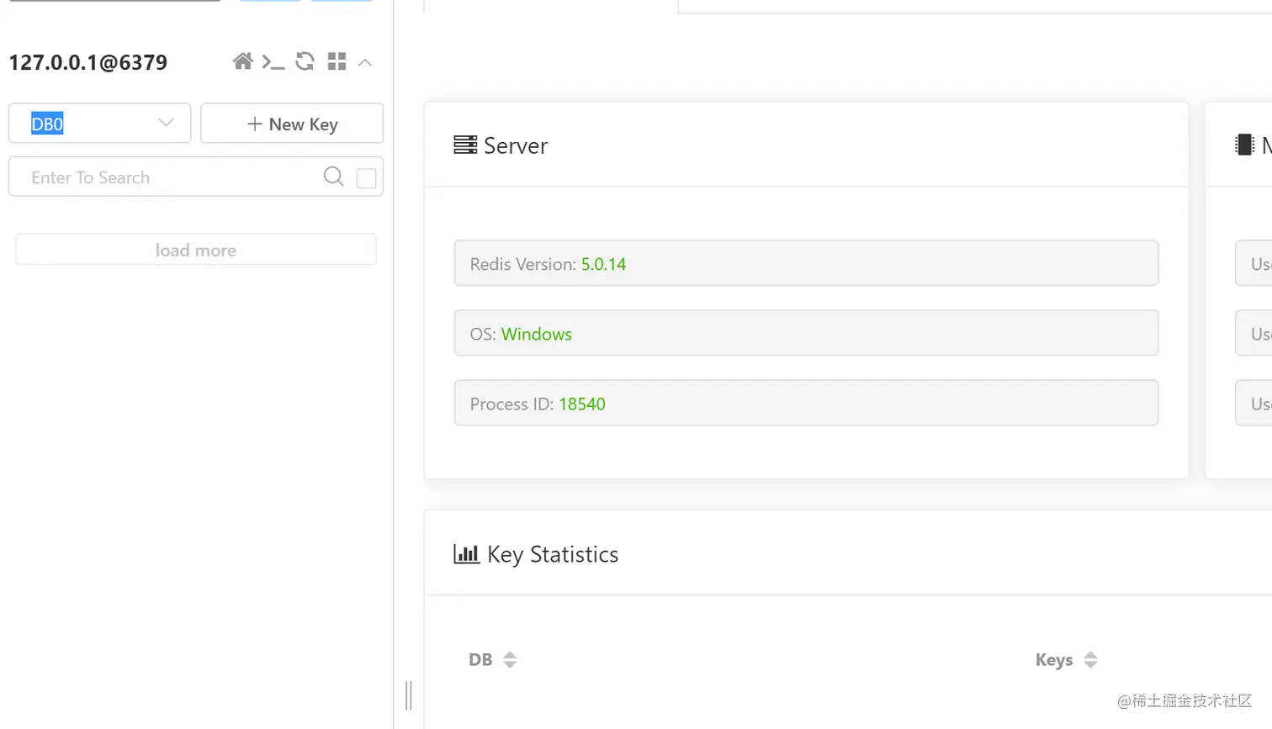This screenshot has height=729, width=1272.
Task: Click the New Key button
Action: coord(292,124)
